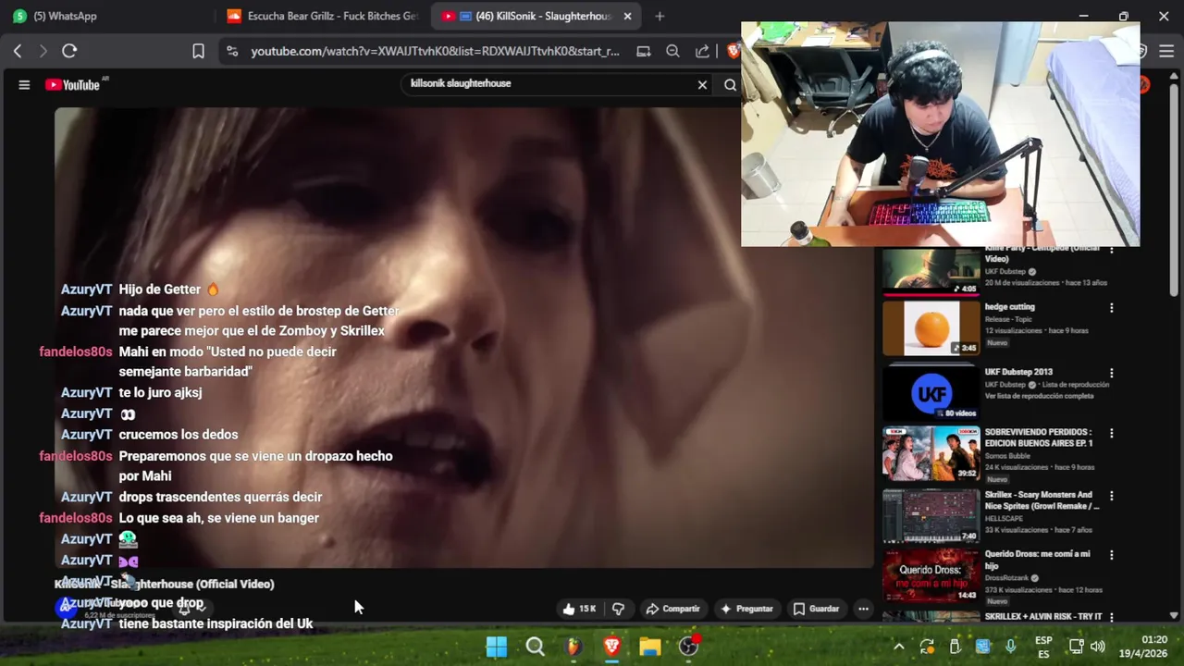Open volume control in system tray

(x=1098, y=647)
